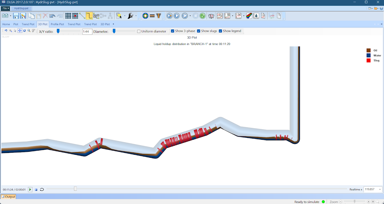Screen dimensions: 384x204
Task: Click the brown Oil legend swatch
Action: tap(369, 50)
